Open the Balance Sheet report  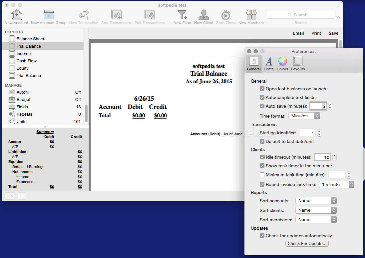(43, 39)
